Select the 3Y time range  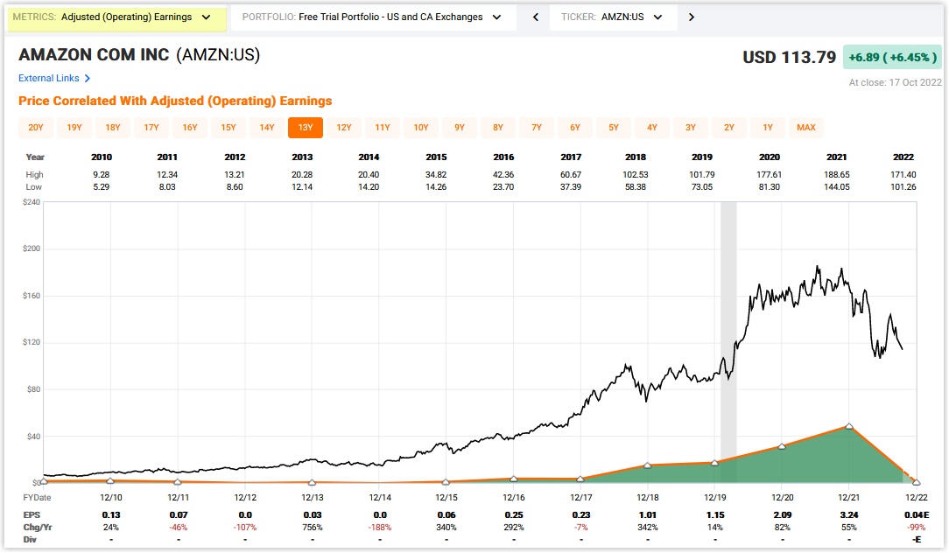tap(691, 128)
